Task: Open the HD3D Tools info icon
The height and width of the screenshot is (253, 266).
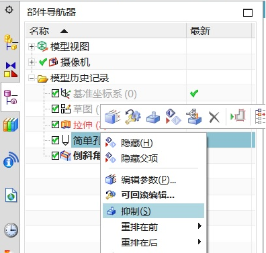Action: (11, 160)
